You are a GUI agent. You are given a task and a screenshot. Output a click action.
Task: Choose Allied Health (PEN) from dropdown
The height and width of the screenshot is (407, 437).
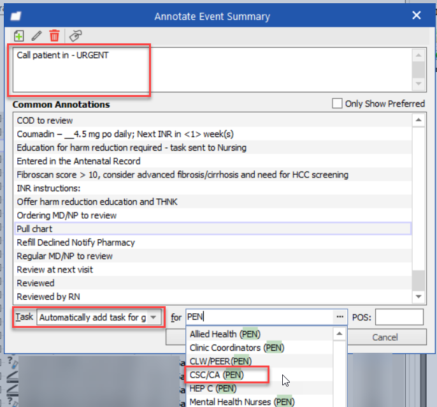225,334
